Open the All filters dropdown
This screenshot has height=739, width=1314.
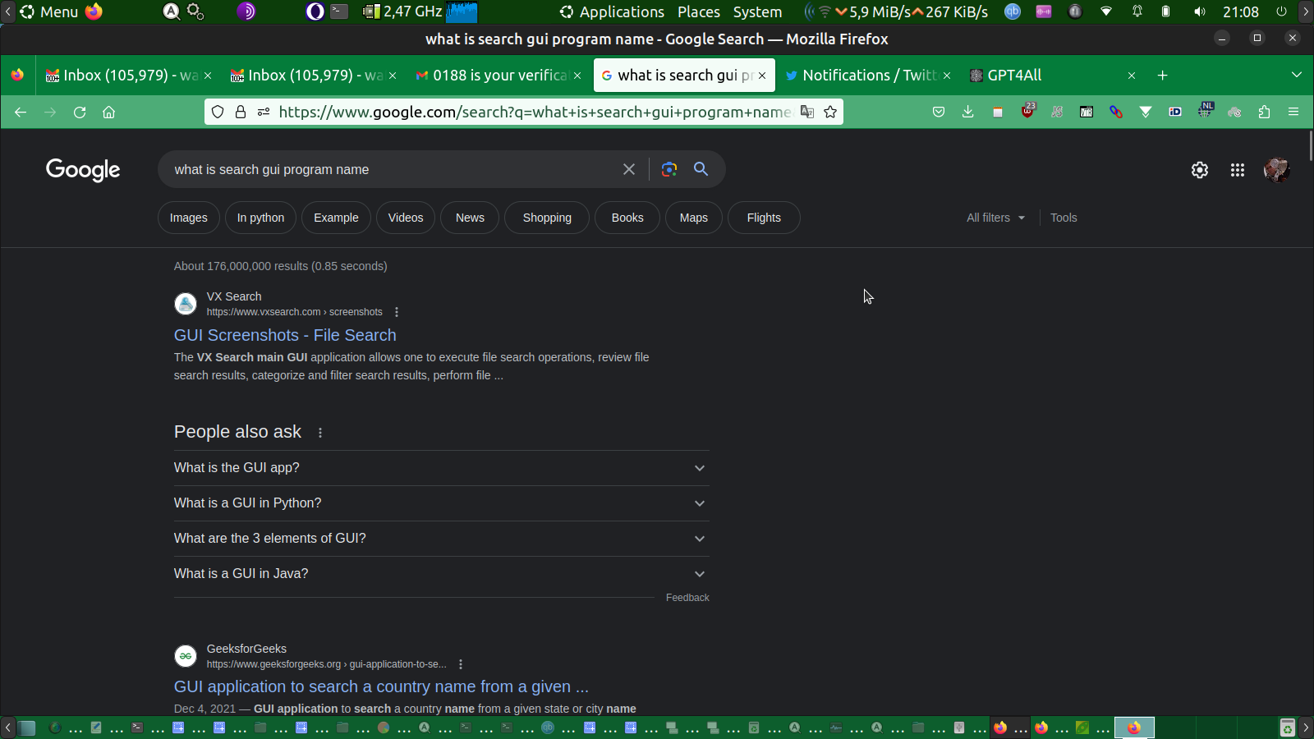pos(995,218)
